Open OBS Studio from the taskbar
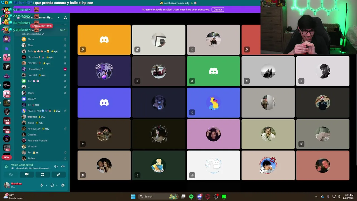The image size is (357, 201). click(216, 197)
